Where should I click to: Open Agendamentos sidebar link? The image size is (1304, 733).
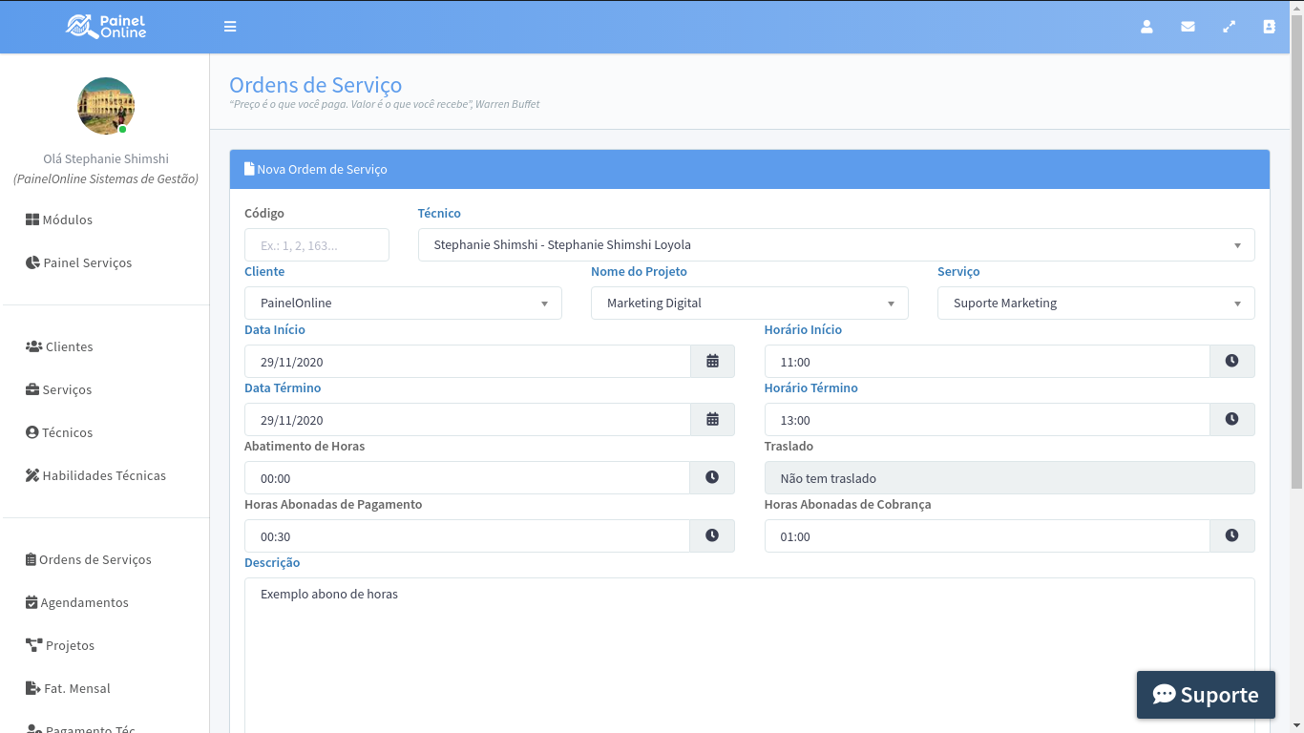(77, 602)
